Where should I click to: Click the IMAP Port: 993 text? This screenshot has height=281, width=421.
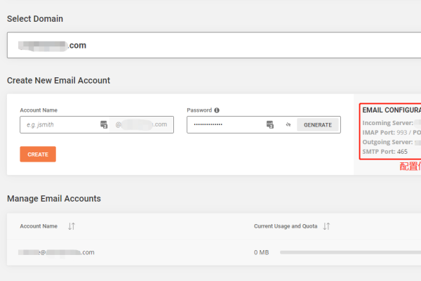385,133
